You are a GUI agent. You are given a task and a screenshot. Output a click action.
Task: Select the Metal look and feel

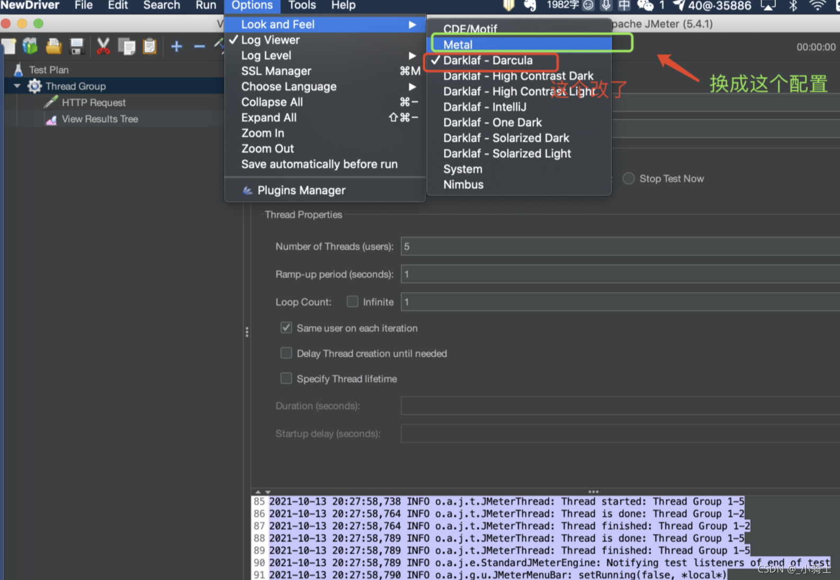pos(519,44)
